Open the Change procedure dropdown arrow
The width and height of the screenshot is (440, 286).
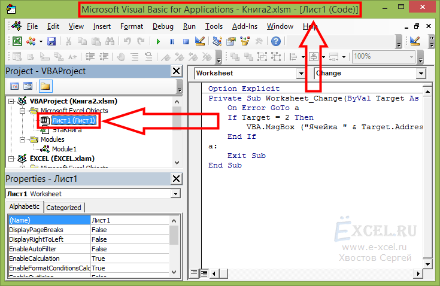[x=421, y=74]
